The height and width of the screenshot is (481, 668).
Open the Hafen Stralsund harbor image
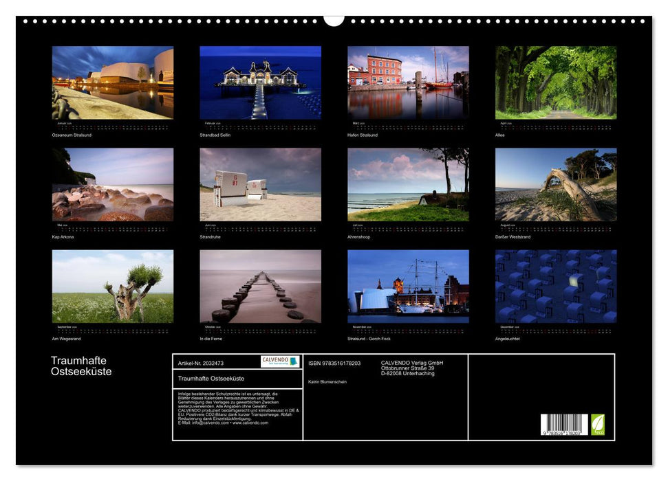pyautogui.click(x=408, y=82)
